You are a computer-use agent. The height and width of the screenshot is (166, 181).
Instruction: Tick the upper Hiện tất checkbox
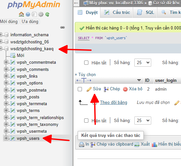click(86, 63)
